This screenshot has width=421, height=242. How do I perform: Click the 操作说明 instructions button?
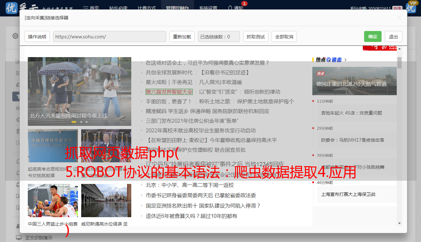point(37,36)
